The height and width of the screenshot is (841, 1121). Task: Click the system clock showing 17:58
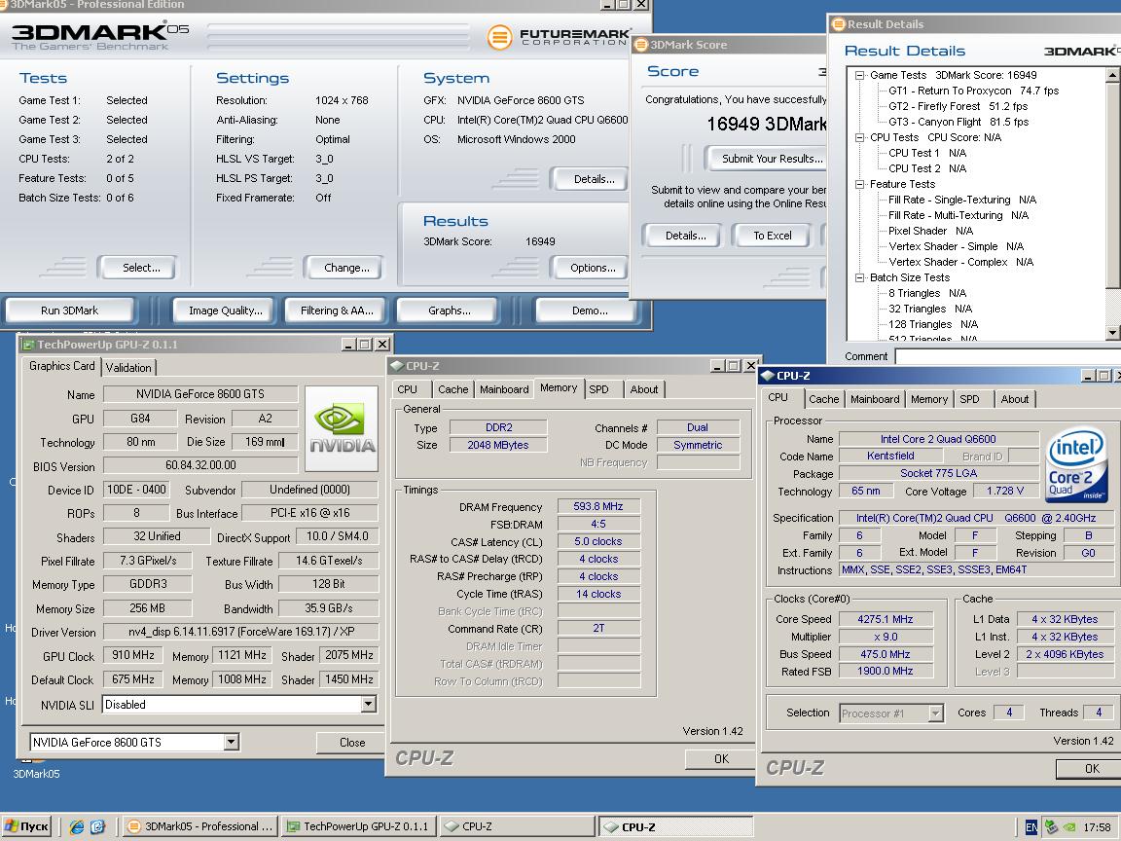coord(1097,826)
